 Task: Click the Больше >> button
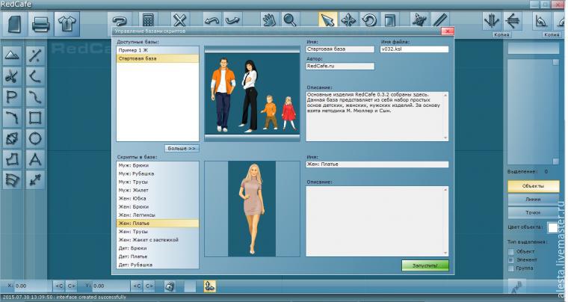(x=182, y=149)
